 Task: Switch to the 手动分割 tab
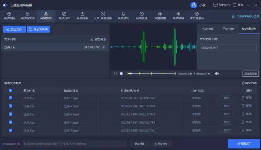click(208, 29)
